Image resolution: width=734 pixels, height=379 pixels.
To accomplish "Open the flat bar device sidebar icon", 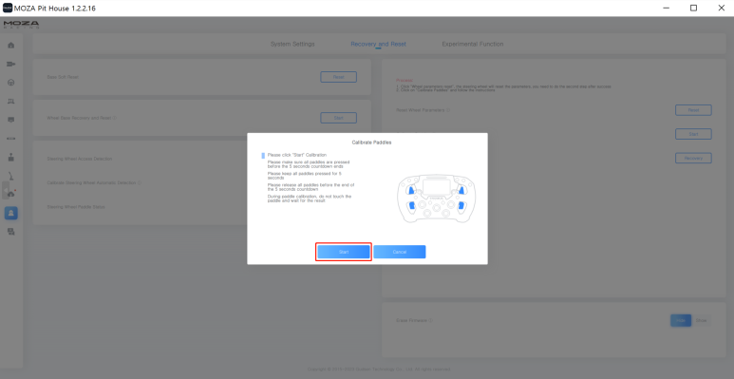I will click(x=11, y=138).
